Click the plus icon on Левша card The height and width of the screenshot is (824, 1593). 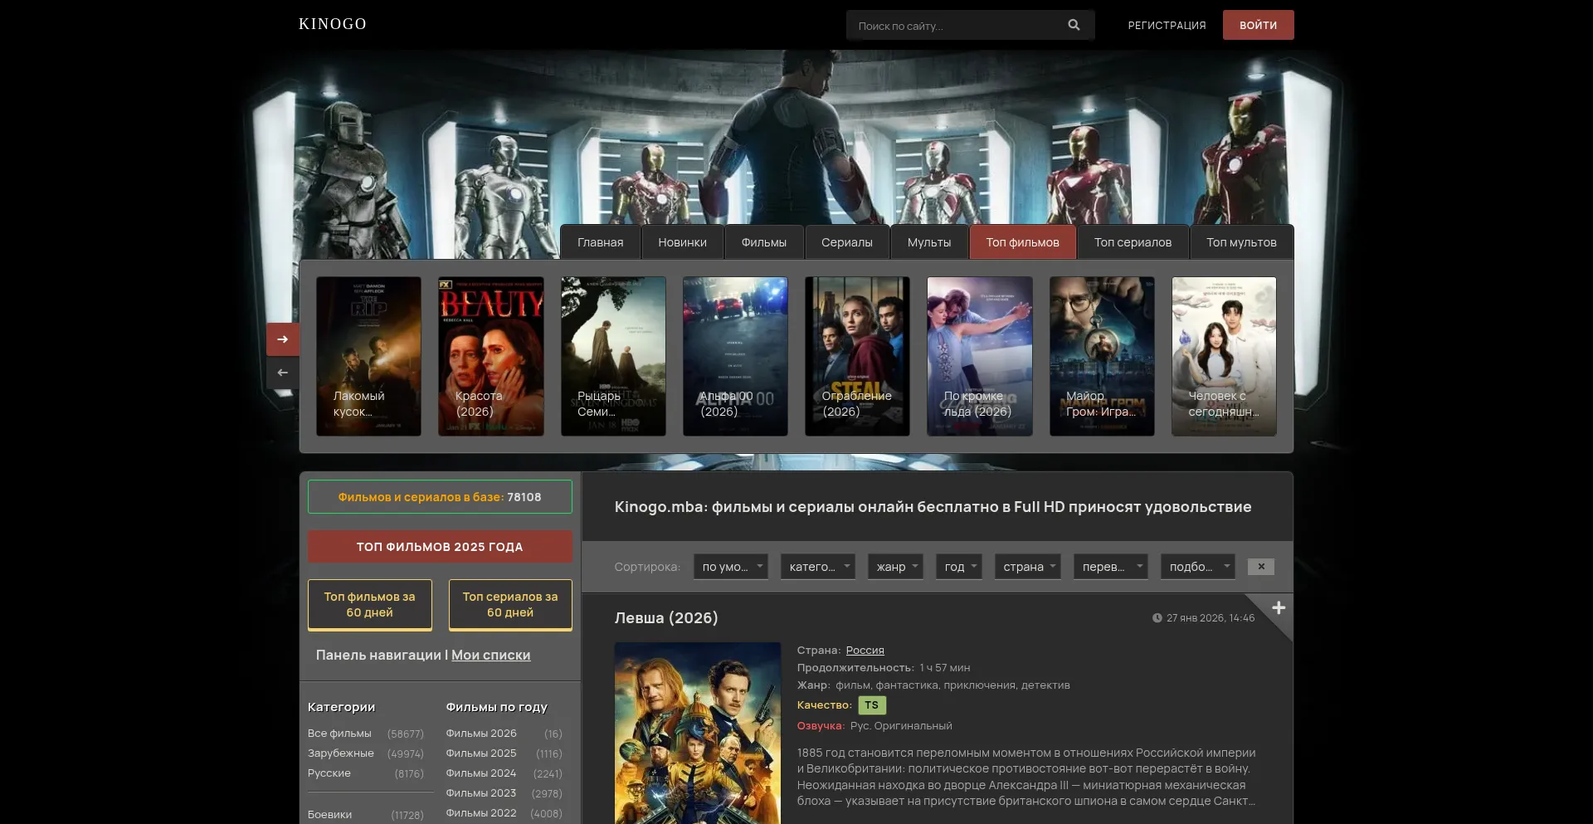[1279, 608]
